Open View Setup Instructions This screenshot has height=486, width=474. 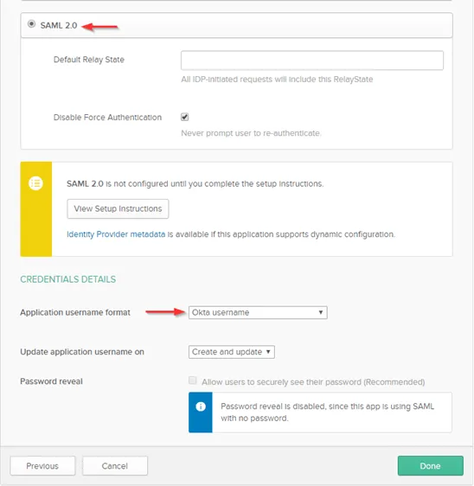coord(118,208)
